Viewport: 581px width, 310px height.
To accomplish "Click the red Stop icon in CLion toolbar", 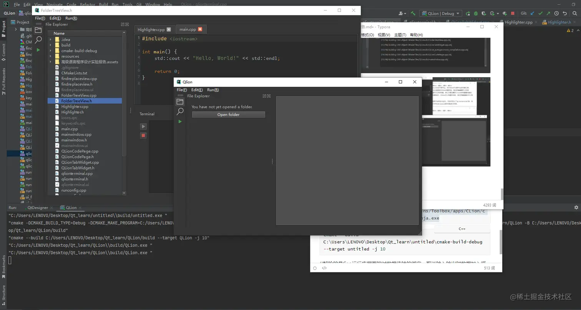I will [x=513, y=13].
